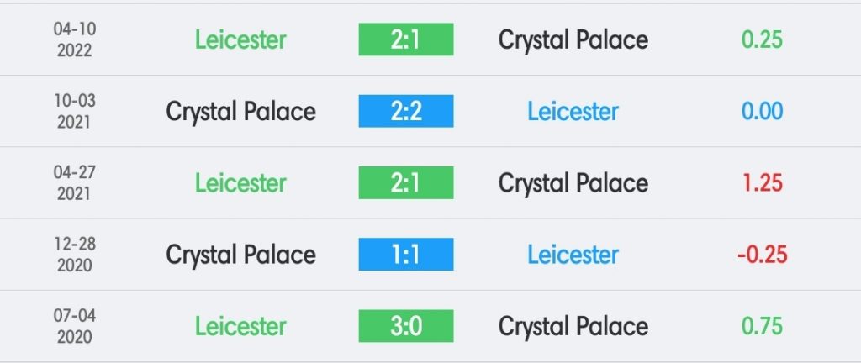
Task: Select the 2:1 score dated 04-27 2021
Action: (x=406, y=182)
